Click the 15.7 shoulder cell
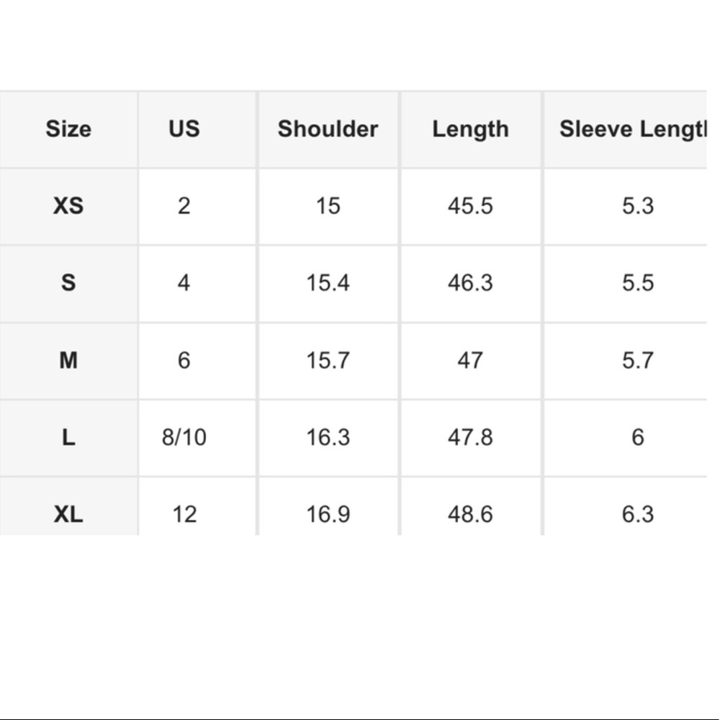This screenshot has height=720, width=720. [328, 360]
